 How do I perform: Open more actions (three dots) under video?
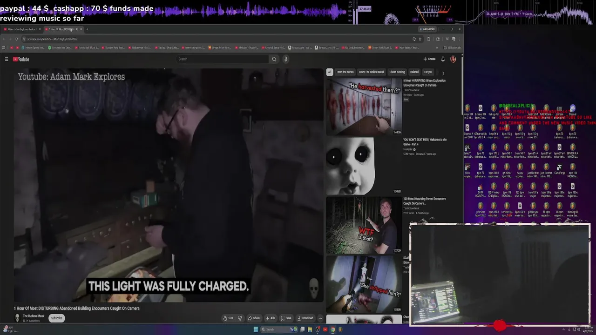click(320, 318)
